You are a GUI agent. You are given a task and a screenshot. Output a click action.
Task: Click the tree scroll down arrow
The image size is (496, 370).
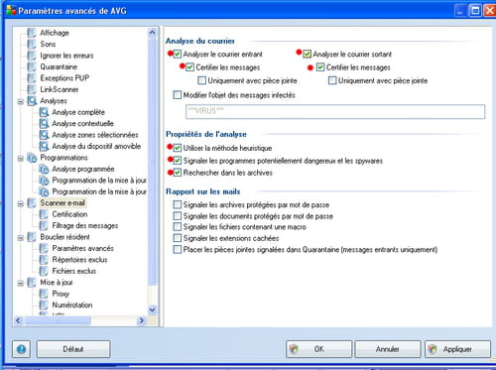point(152,309)
